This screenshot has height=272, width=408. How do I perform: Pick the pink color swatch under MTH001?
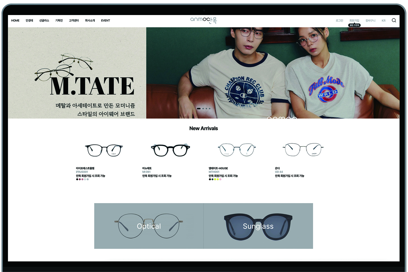pos(220,179)
